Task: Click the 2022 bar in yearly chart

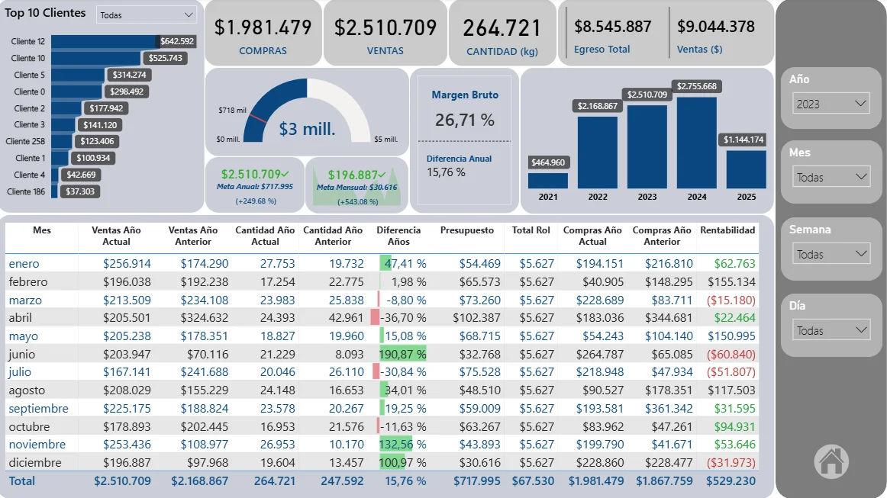Action: [598, 152]
